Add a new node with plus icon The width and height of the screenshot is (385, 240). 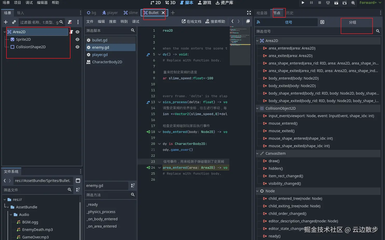click(6, 22)
